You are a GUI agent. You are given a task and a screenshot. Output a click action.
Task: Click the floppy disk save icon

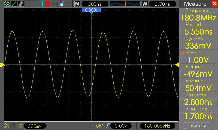click(x=62, y=4)
